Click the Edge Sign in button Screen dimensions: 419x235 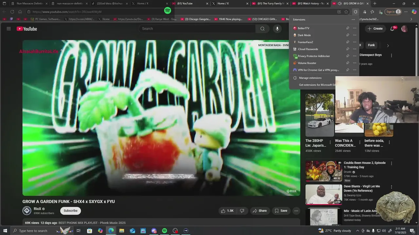pos(393,12)
